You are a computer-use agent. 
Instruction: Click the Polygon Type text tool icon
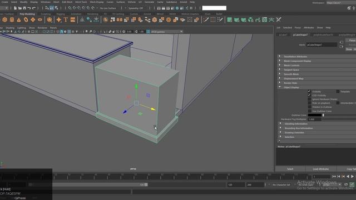[66, 20]
